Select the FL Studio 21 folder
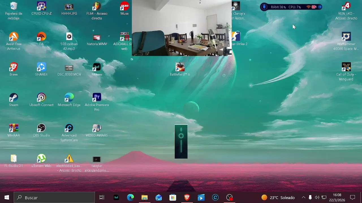This screenshot has height=203, width=362. coord(14,161)
